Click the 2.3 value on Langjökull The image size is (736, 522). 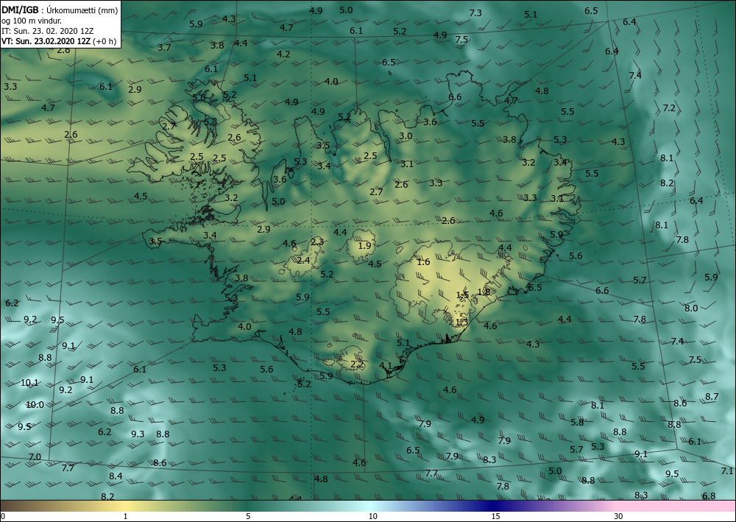(x=317, y=242)
